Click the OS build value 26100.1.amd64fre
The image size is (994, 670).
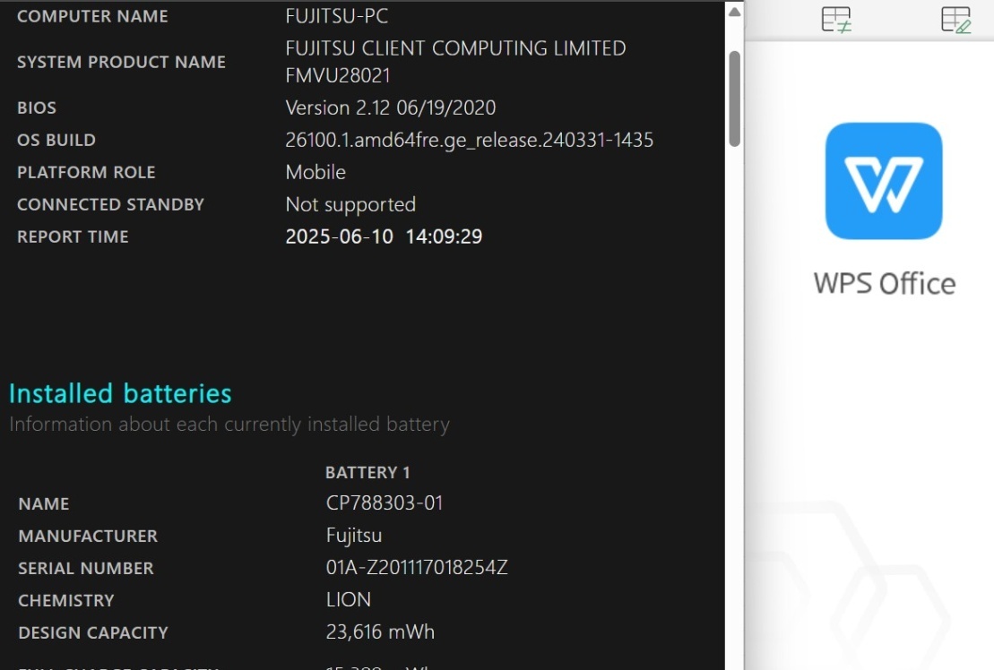click(x=469, y=140)
